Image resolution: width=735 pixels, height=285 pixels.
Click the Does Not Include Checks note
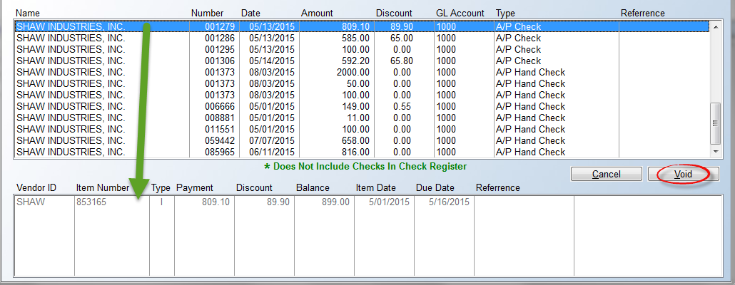(x=365, y=166)
